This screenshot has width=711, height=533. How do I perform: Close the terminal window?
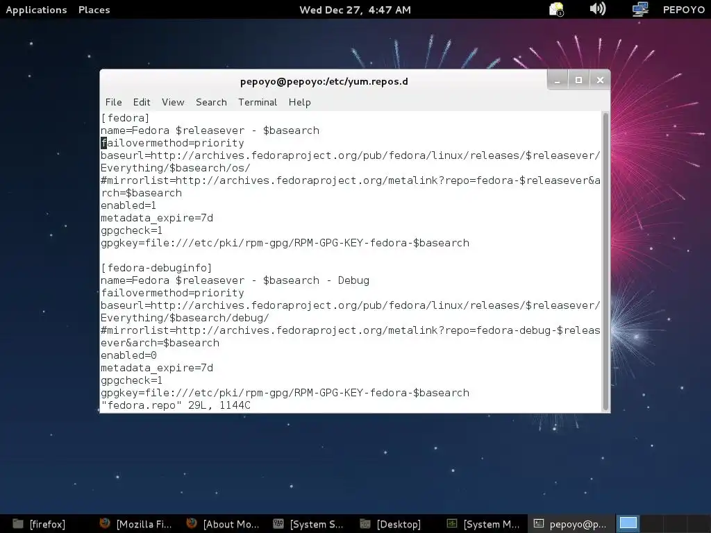coord(600,81)
